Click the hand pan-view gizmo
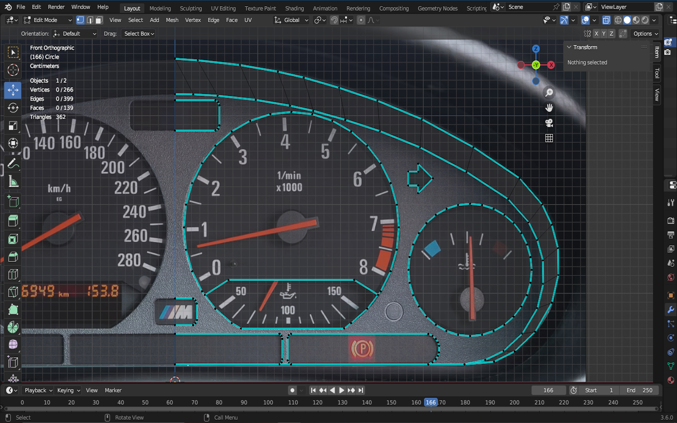677x423 pixels. tap(549, 108)
